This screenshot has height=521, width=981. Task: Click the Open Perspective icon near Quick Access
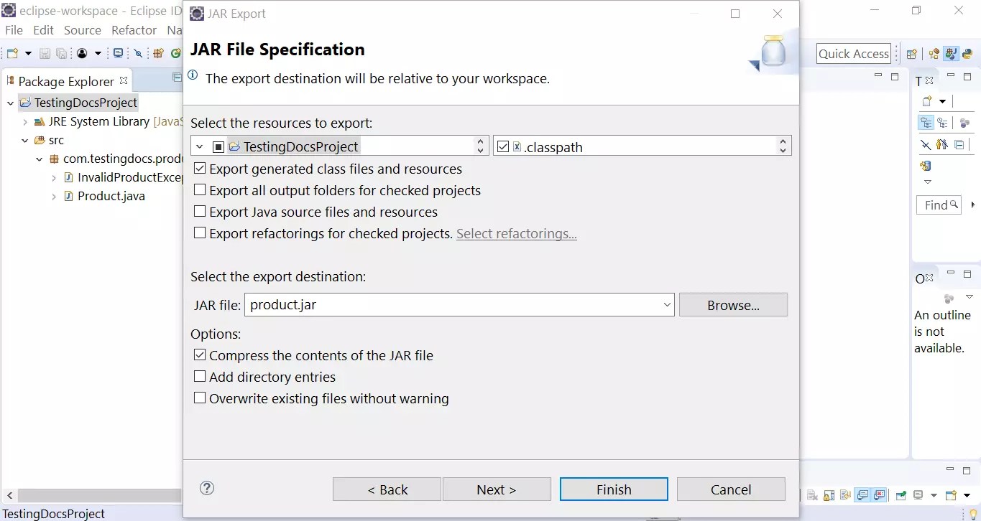coord(911,53)
